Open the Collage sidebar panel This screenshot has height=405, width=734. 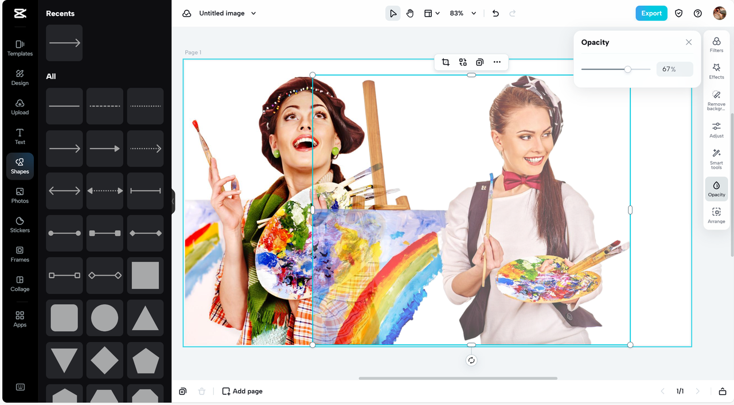pos(19,283)
